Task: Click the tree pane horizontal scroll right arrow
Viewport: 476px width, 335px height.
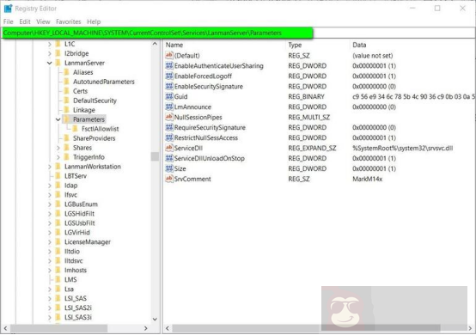Action: click(x=146, y=328)
